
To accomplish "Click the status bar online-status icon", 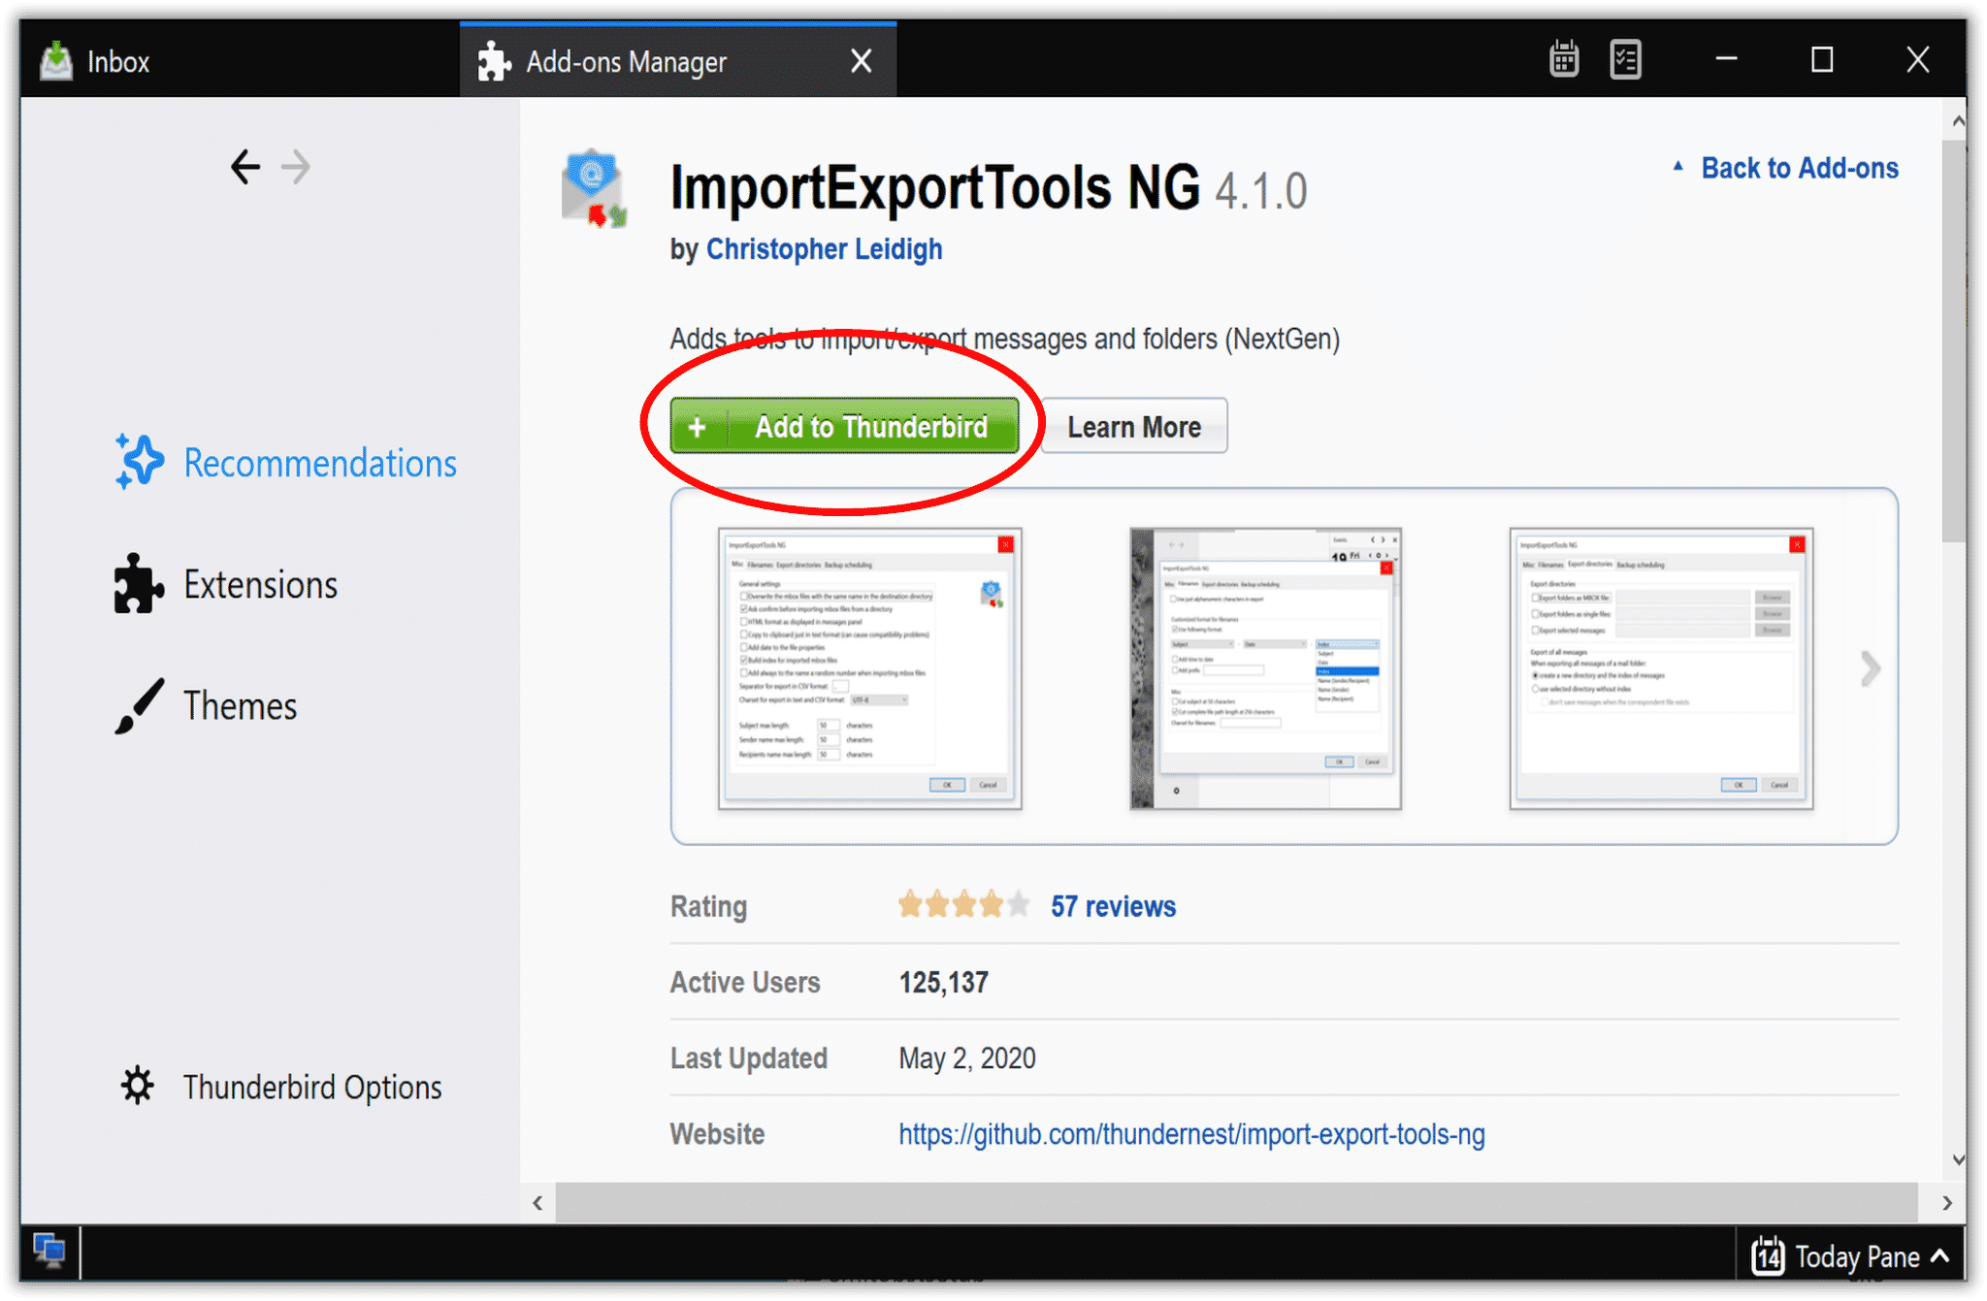I will [49, 1251].
